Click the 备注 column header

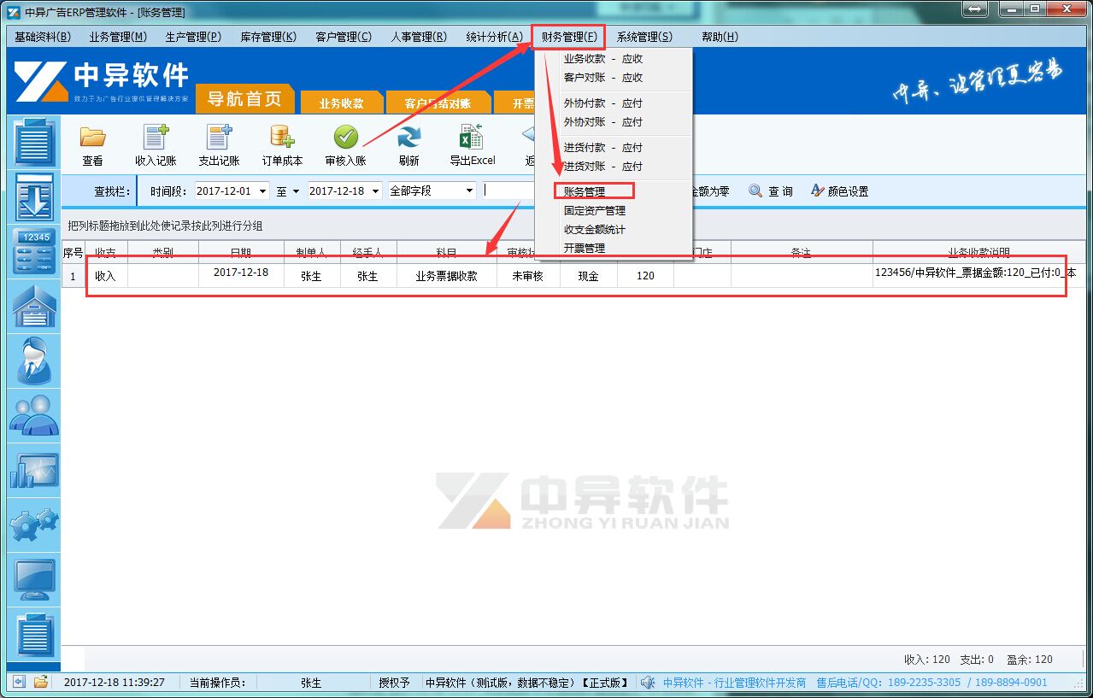click(801, 253)
